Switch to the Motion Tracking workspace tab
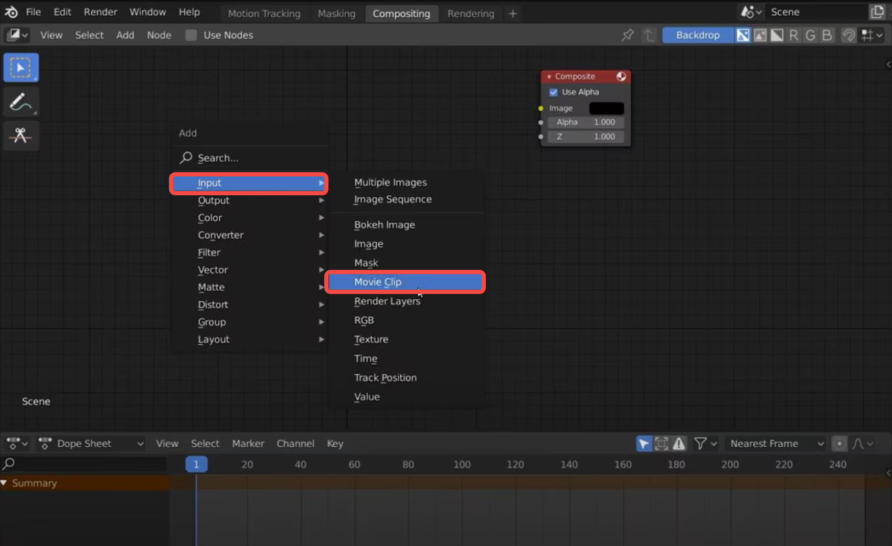Image resolution: width=892 pixels, height=546 pixels. 264,14
